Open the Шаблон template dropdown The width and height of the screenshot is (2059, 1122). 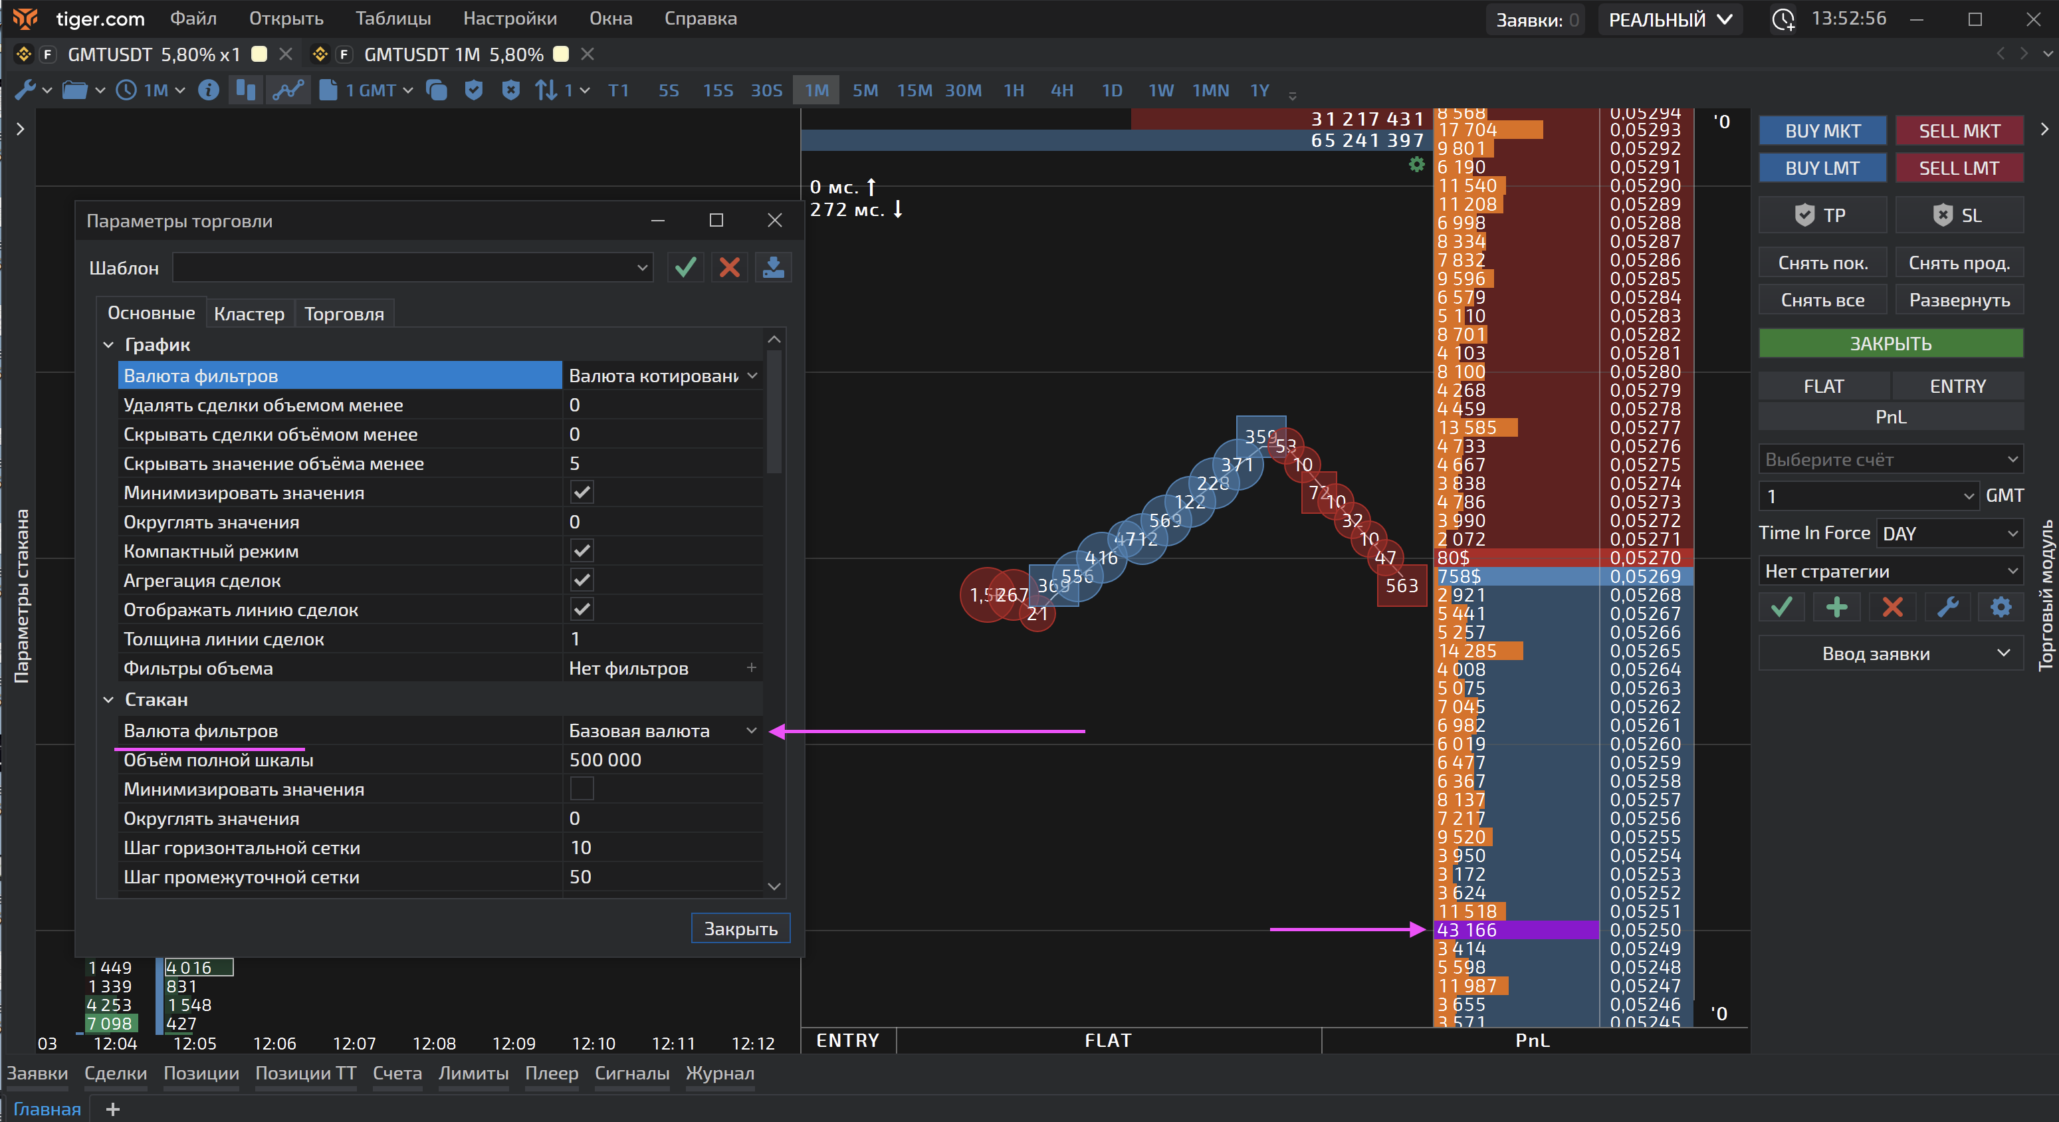tap(413, 268)
